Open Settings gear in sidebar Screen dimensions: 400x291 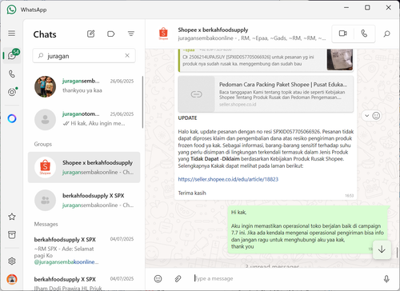tap(12, 261)
